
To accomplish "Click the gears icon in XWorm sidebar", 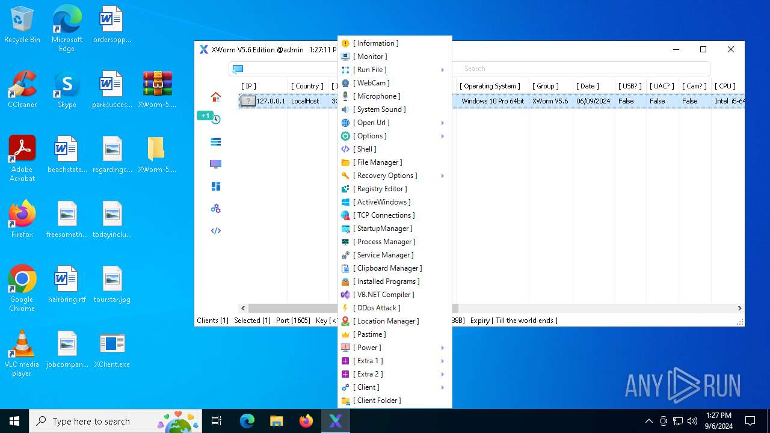I will click(215, 209).
